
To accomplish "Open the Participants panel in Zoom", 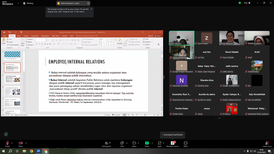I will pyautogui.click(x=107, y=144).
